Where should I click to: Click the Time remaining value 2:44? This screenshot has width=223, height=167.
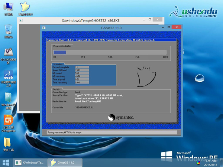[x=82, y=82]
